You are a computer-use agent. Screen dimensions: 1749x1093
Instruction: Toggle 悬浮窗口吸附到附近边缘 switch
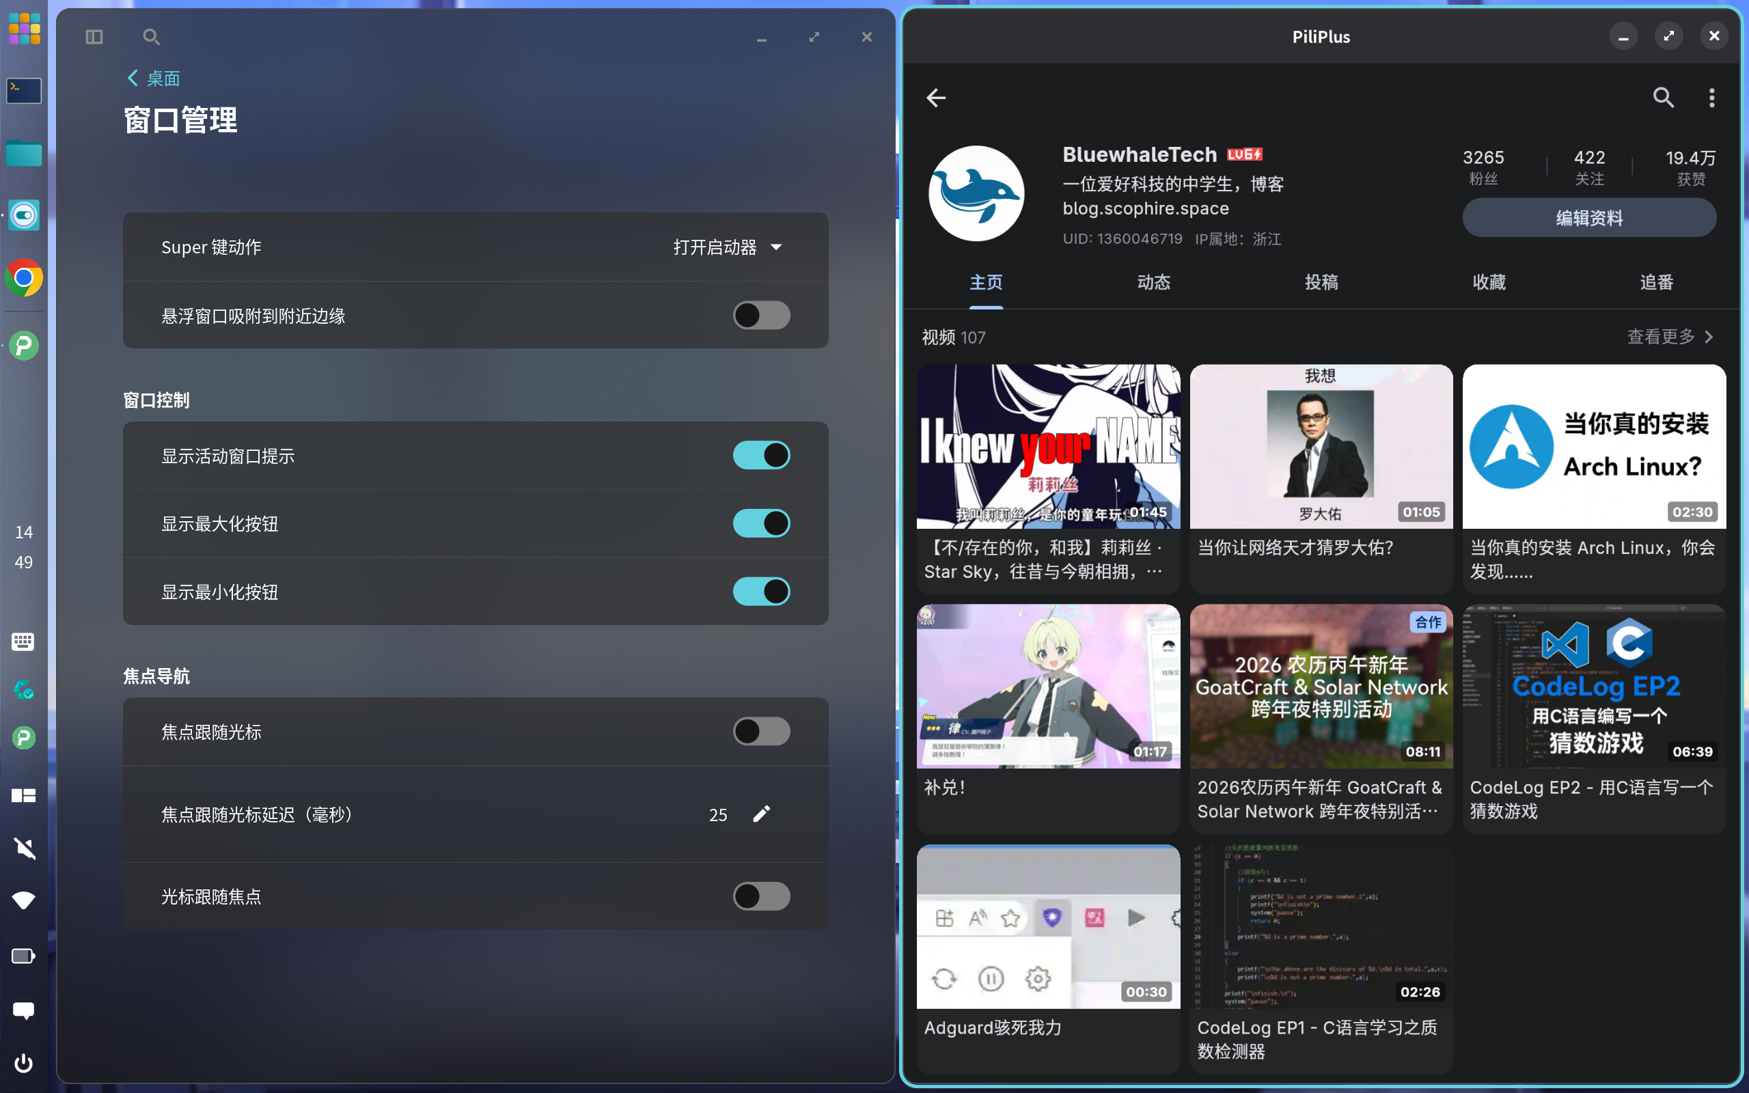point(762,315)
